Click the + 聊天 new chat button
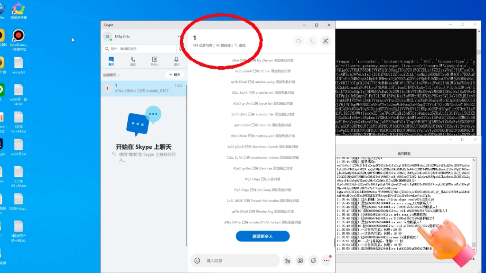This screenshot has width=486, height=273. point(175,74)
